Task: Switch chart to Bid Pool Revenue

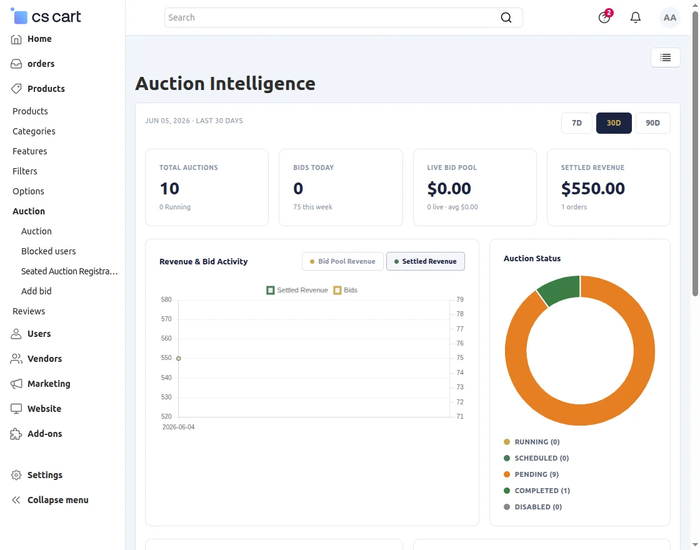Action: pyautogui.click(x=342, y=262)
